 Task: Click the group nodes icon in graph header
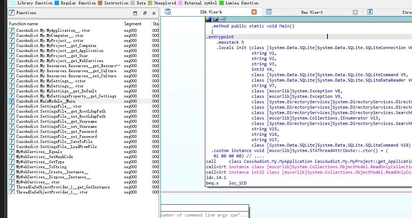coord(223,19)
